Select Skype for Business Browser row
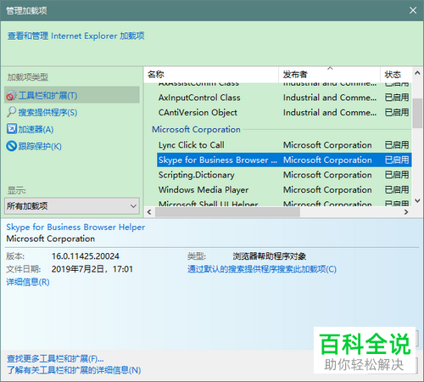Image resolution: width=424 pixels, height=382 pixels. [284, 160]
